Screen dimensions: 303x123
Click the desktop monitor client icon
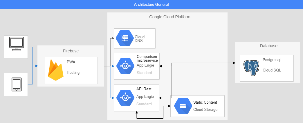[x=17, y=44]
